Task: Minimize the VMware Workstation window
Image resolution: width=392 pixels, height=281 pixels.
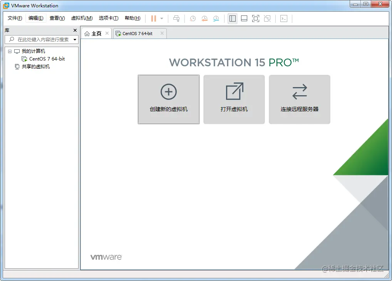Action: tap(355, 4)
